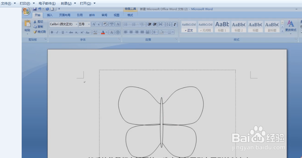Switch to the 视图 tab
Viewport: 302px width, 158px height.
(117, 15)
